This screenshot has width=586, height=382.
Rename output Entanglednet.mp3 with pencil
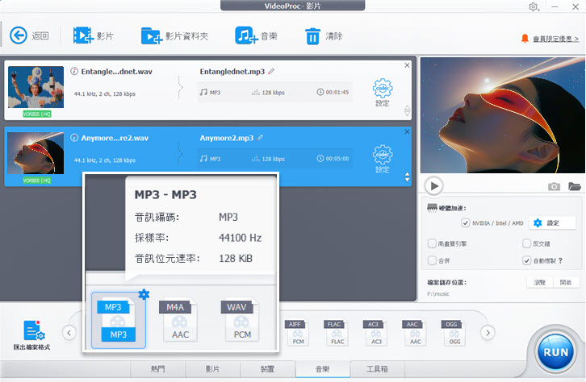point(271,71)
